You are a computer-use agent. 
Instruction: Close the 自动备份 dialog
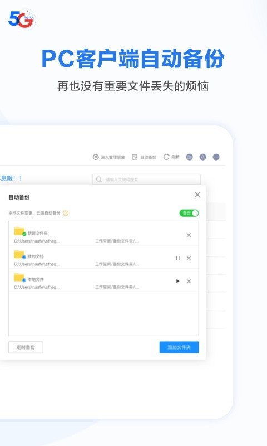[197, 195]
